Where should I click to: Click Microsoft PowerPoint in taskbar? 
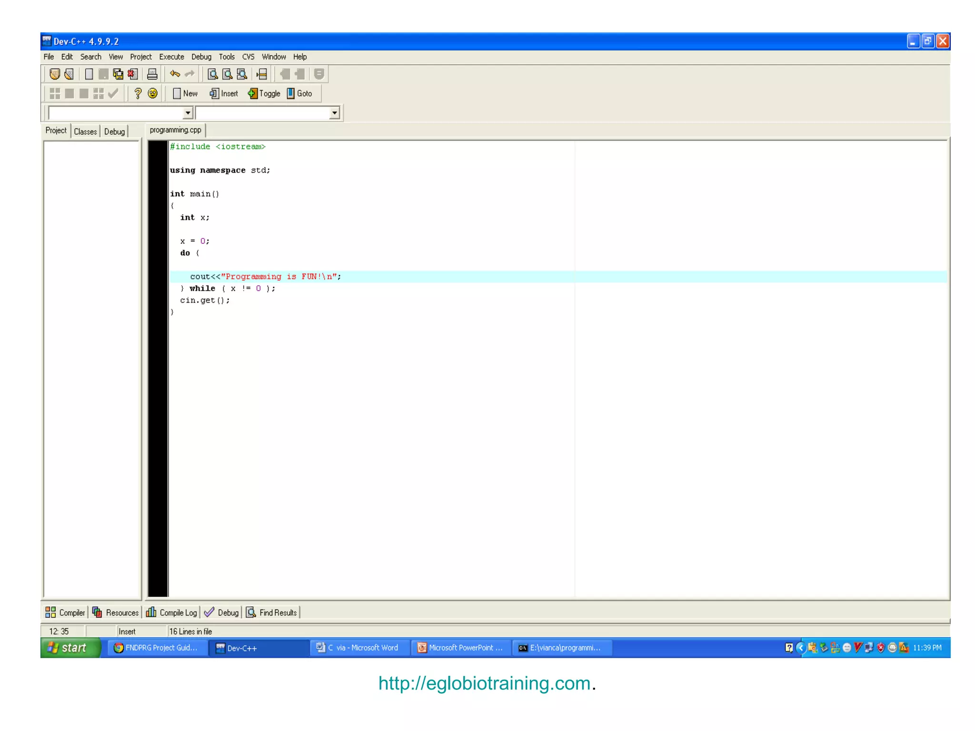460,648
